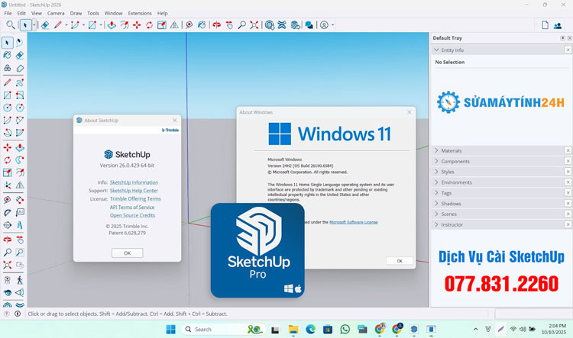Open the Select tool dropdown arrow
The width and height of the screenshot is (573, 338).
[34, 25]
